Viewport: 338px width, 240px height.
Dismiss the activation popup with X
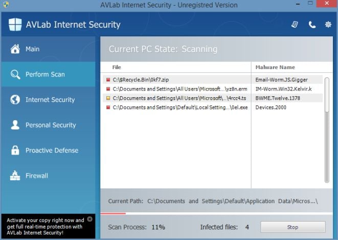coord(90,219)
